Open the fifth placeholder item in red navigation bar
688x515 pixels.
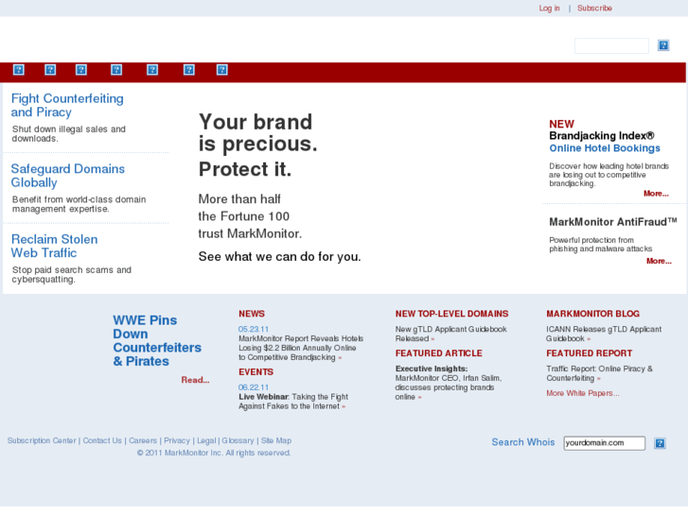152,70
